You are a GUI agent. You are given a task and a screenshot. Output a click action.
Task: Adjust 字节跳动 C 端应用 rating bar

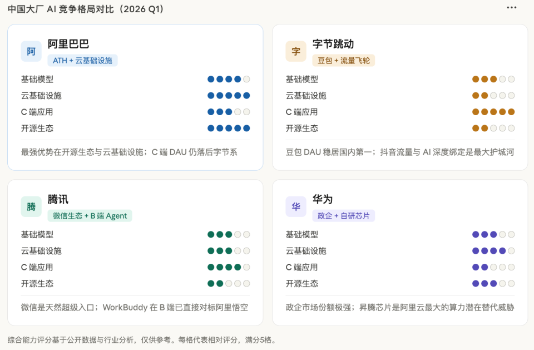click(492, 112)
